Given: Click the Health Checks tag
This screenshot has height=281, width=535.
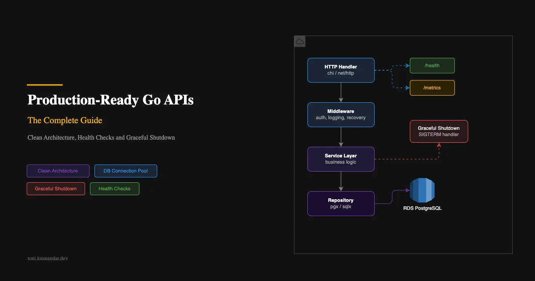Looking at the screenshot, I should (x=114, y=189).
